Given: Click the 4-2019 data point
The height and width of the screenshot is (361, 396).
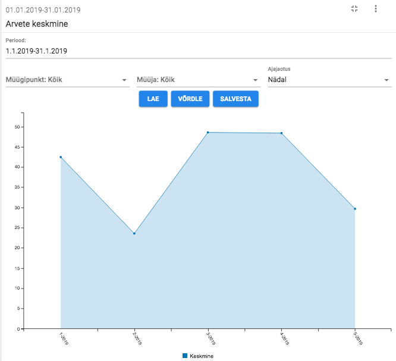Looking at the screenshot, I should (281, 133).
